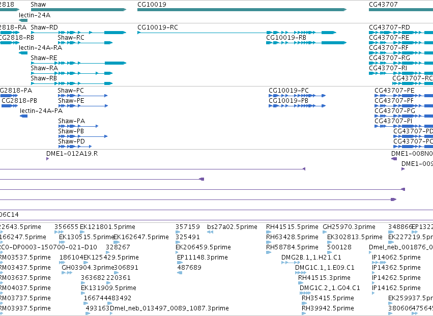Click the lectin-24A-PA protein label
The image size is (433, 316).
[x=41, y=111]
